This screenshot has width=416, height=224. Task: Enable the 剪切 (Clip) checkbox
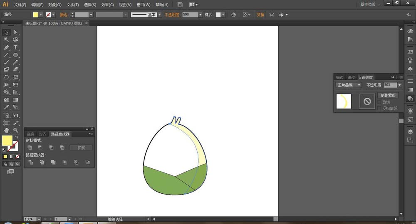coord(379,102)
